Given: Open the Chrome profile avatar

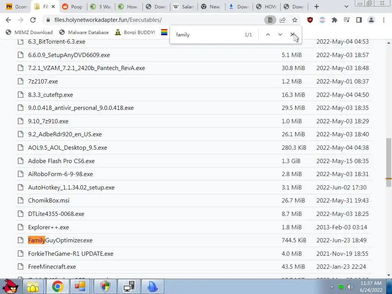Looking at the screenshot, I should [371, 20].
